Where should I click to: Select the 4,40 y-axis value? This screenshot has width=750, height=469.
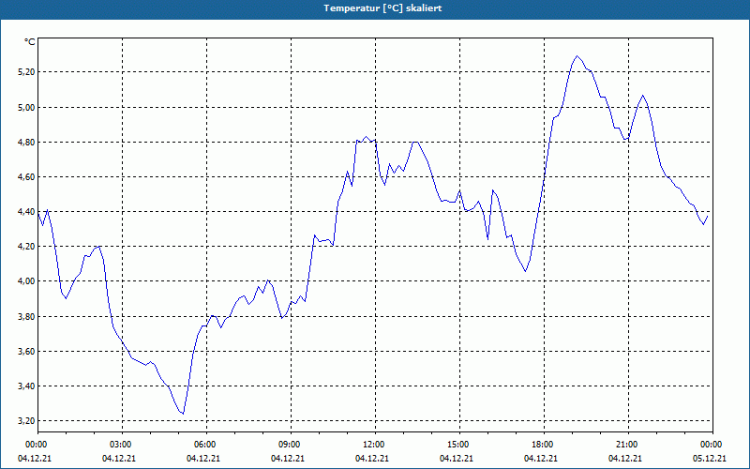coord(27,212)
